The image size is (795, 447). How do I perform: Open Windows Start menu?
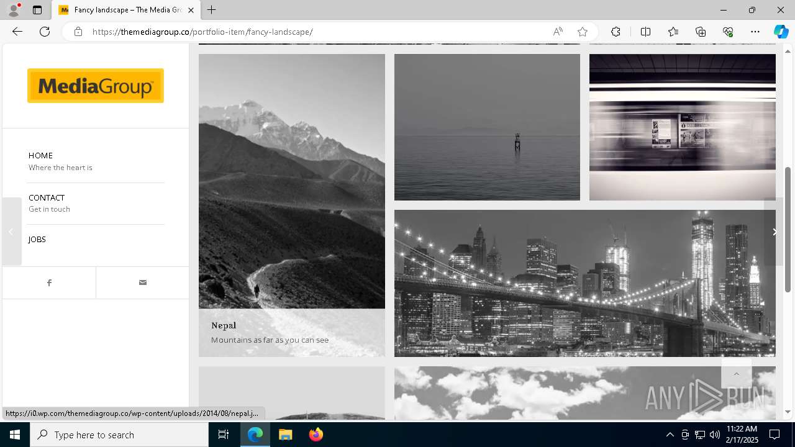(x=15, y=435)
